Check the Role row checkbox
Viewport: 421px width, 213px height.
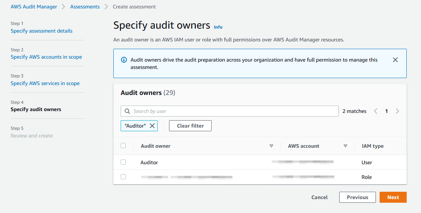pyautogui.click(x=123, y=177)
